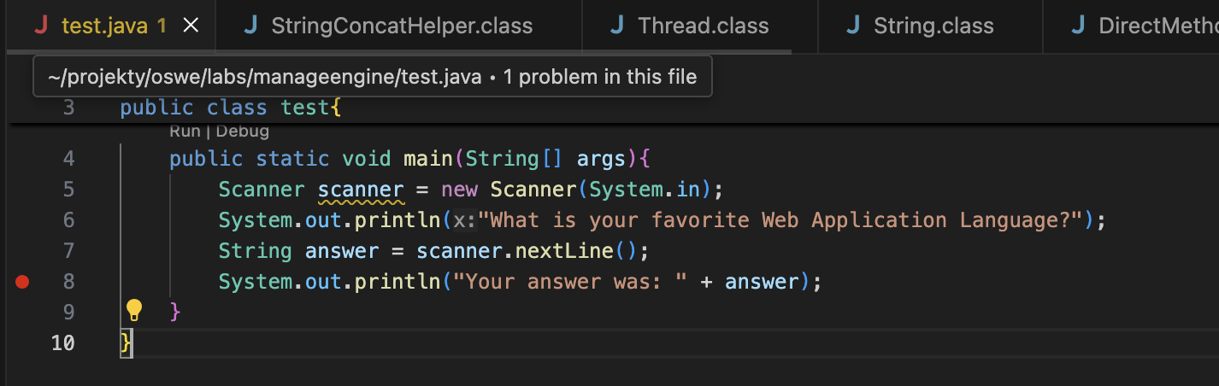The image size is (1219, 386).
Task: Switch to the StringConcatHelper.class tab
Action: point(401,26)
